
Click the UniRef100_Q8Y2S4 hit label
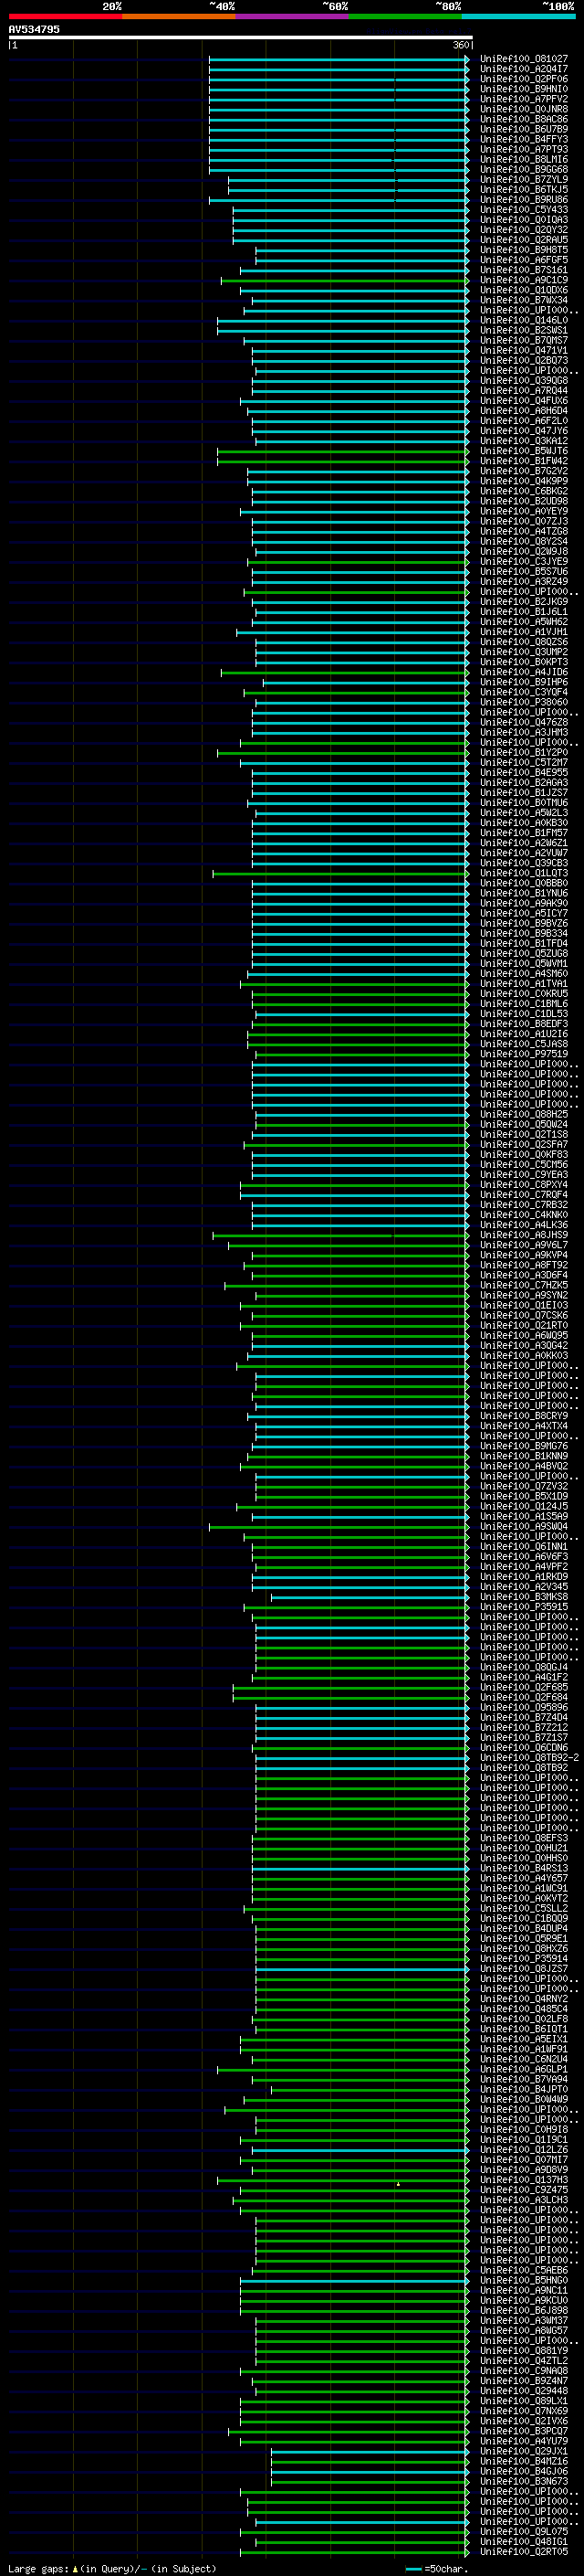(523, 542)
